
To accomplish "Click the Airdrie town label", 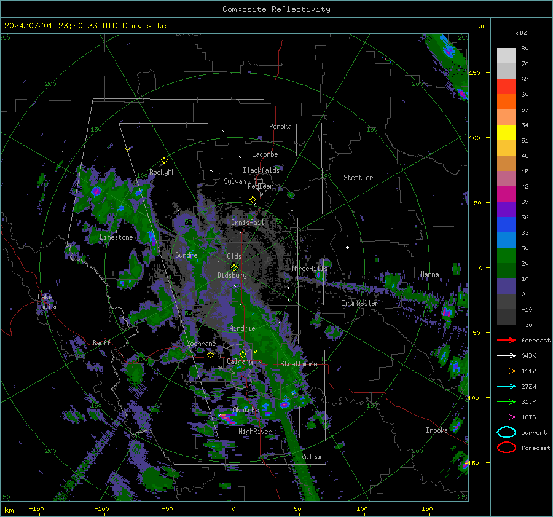I will coord(242,328).
